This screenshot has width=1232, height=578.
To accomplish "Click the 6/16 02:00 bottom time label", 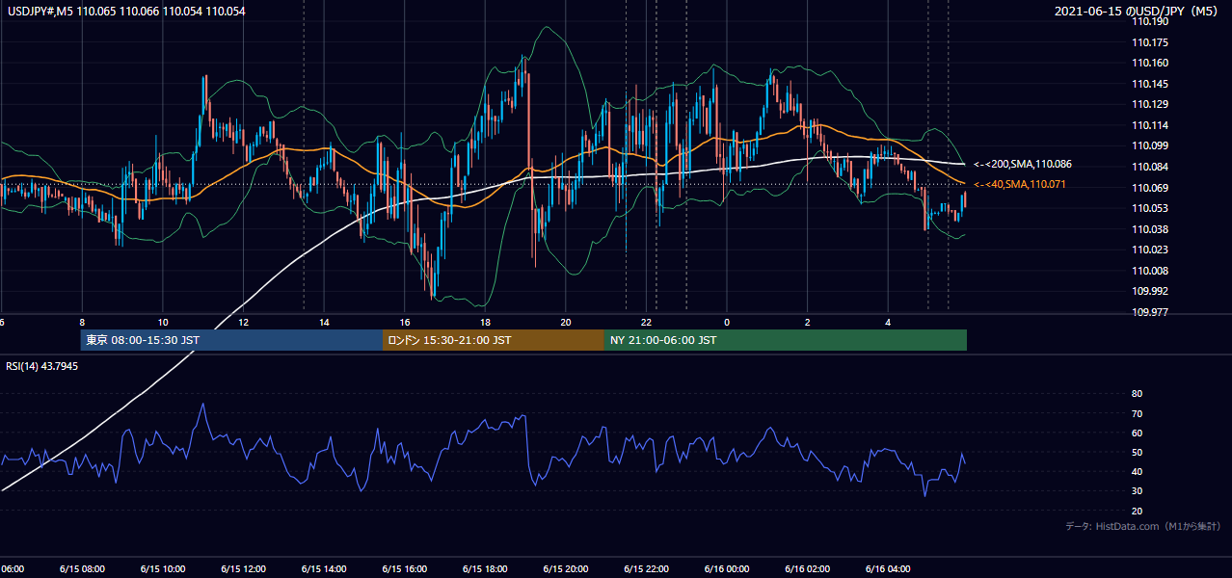I will [x=808, y=568].
